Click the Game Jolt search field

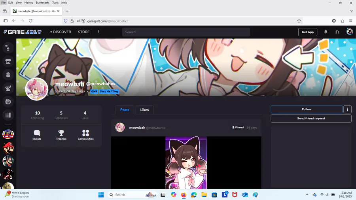tap(186, 32)
